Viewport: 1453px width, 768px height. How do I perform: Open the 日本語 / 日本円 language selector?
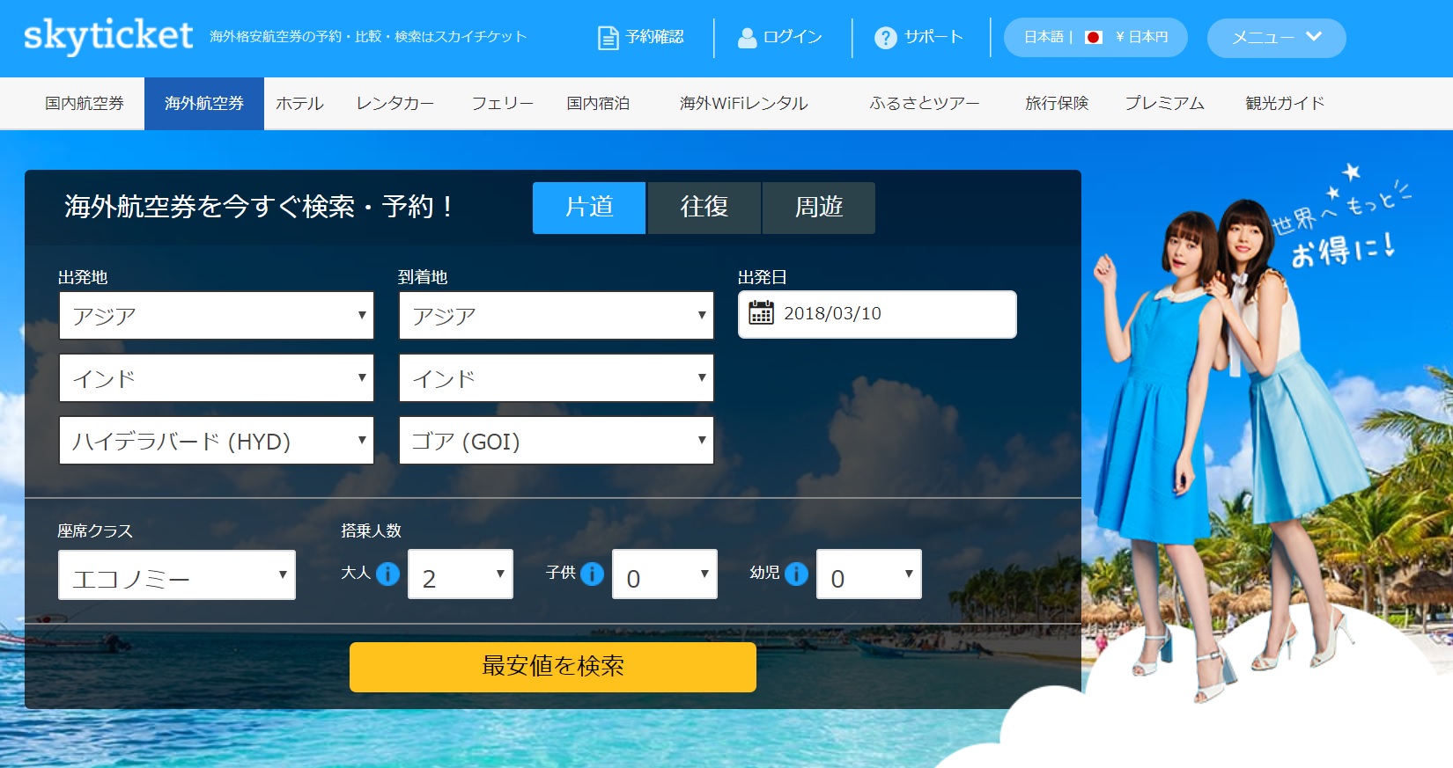pyautogui.click(x=1095, y=38)
